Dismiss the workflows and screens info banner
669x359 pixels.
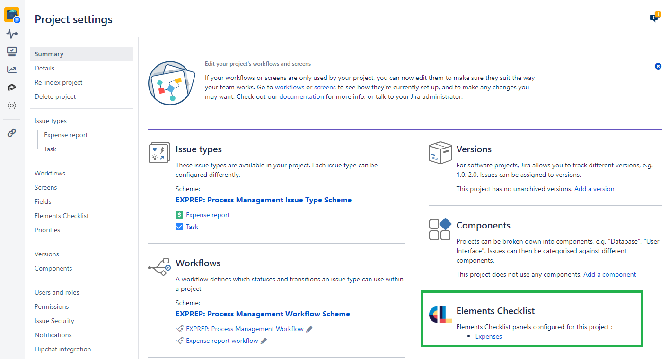[x=658, y=66]
